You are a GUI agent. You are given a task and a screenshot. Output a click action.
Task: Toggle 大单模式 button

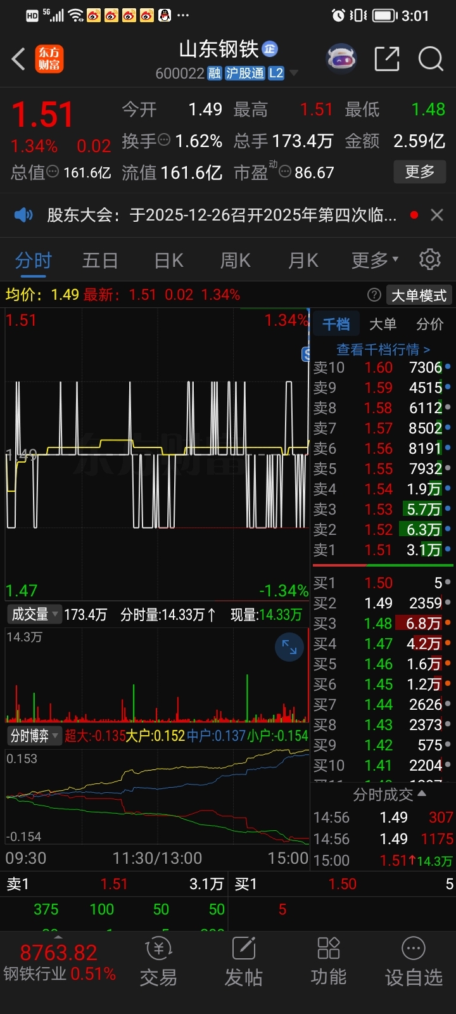tap(419, 295)
